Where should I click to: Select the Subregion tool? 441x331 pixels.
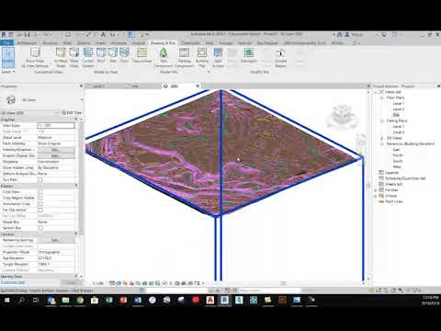(x=249, y=55)
